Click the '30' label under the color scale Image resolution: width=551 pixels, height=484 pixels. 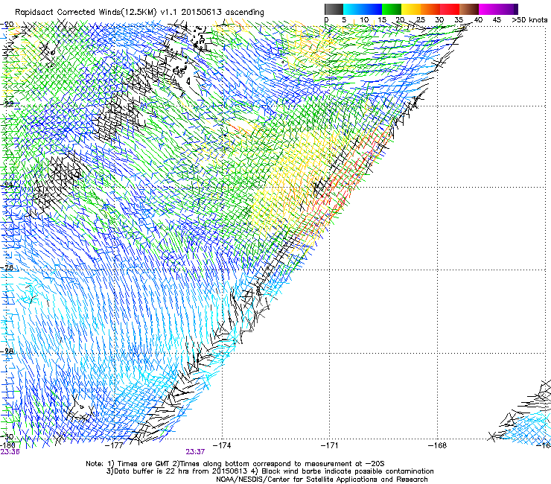tap(439, 19)
